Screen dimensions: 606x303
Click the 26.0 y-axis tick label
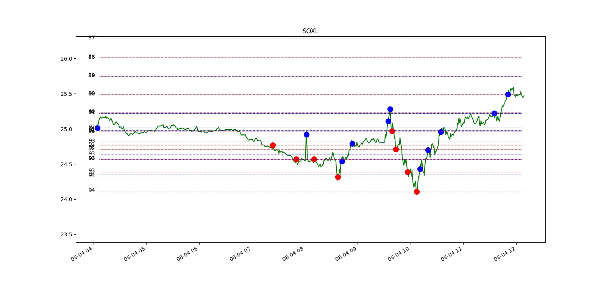coord(66,59)
